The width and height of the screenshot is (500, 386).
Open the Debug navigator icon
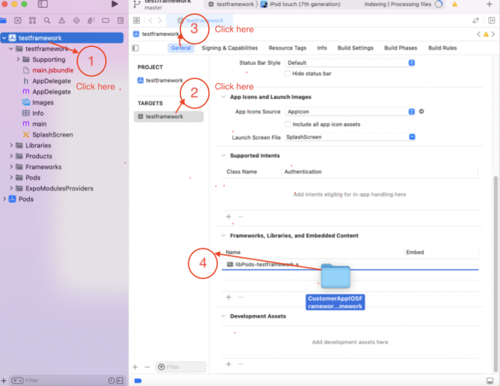(x=91, y=21)
